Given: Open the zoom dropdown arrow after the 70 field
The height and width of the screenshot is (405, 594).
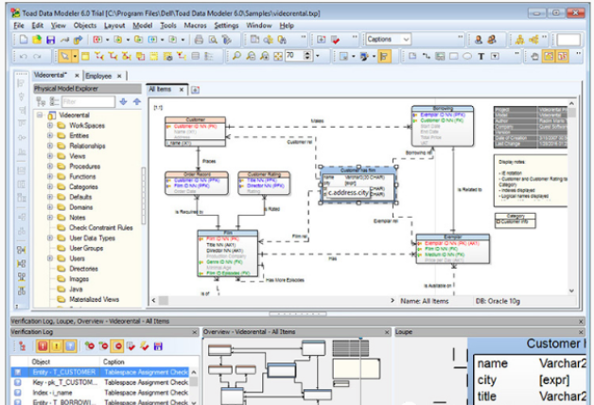Looking at the screenshot, I should coord(318,56).
